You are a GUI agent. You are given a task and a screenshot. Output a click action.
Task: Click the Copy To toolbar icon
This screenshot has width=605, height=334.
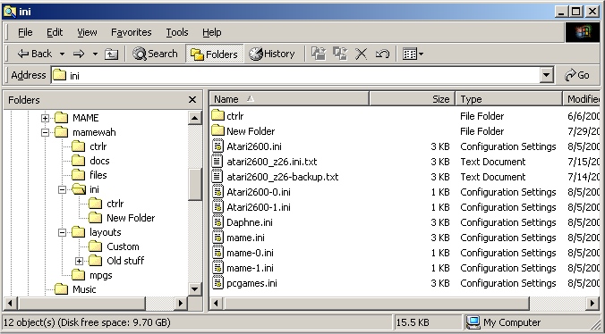point(340,54)
